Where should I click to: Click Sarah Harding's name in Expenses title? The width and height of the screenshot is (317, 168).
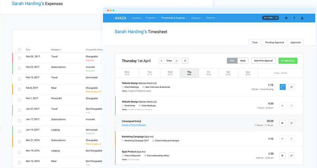tap(28, 4)
